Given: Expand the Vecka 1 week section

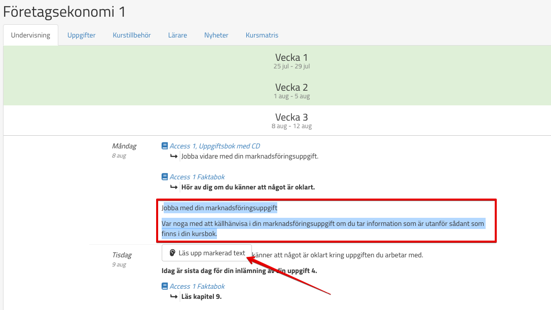Looking at the screenshot, I should pos(291,61).
